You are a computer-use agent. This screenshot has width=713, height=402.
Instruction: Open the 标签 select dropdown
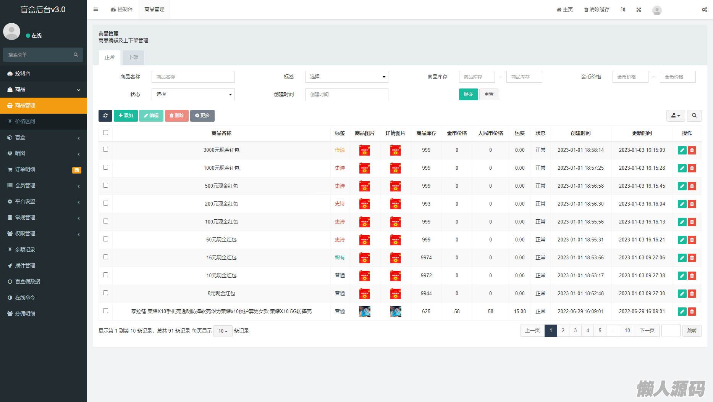click(x=346, y=77)
